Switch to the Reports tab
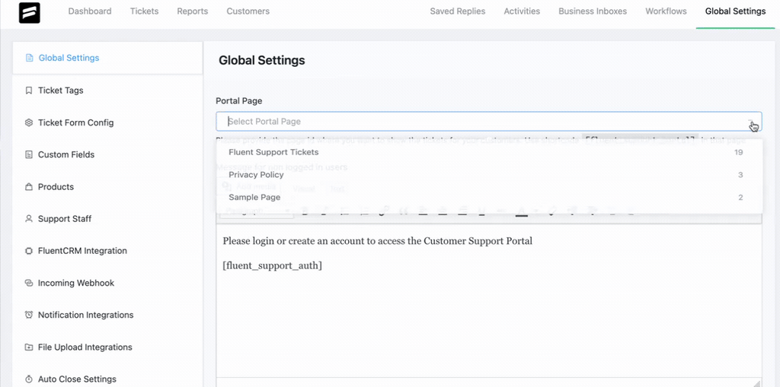 click(193, 11)
